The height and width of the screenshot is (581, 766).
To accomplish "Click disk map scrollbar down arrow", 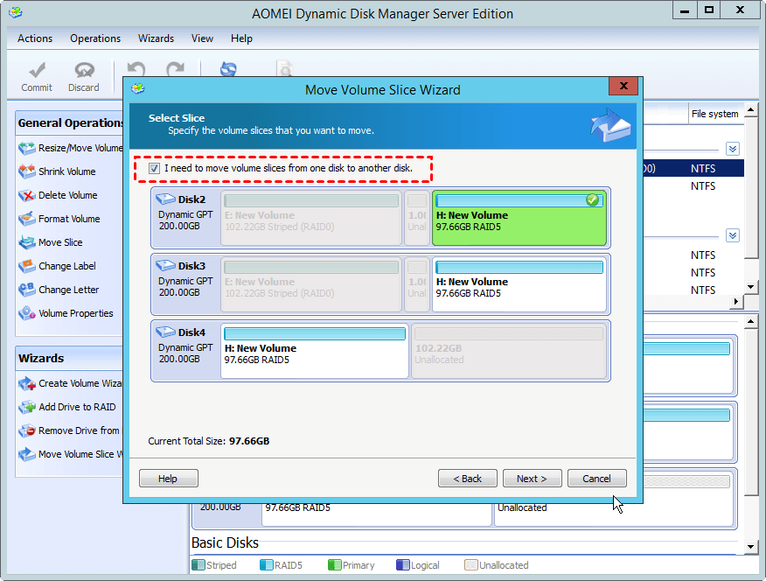I will click(x=751, y=546).
